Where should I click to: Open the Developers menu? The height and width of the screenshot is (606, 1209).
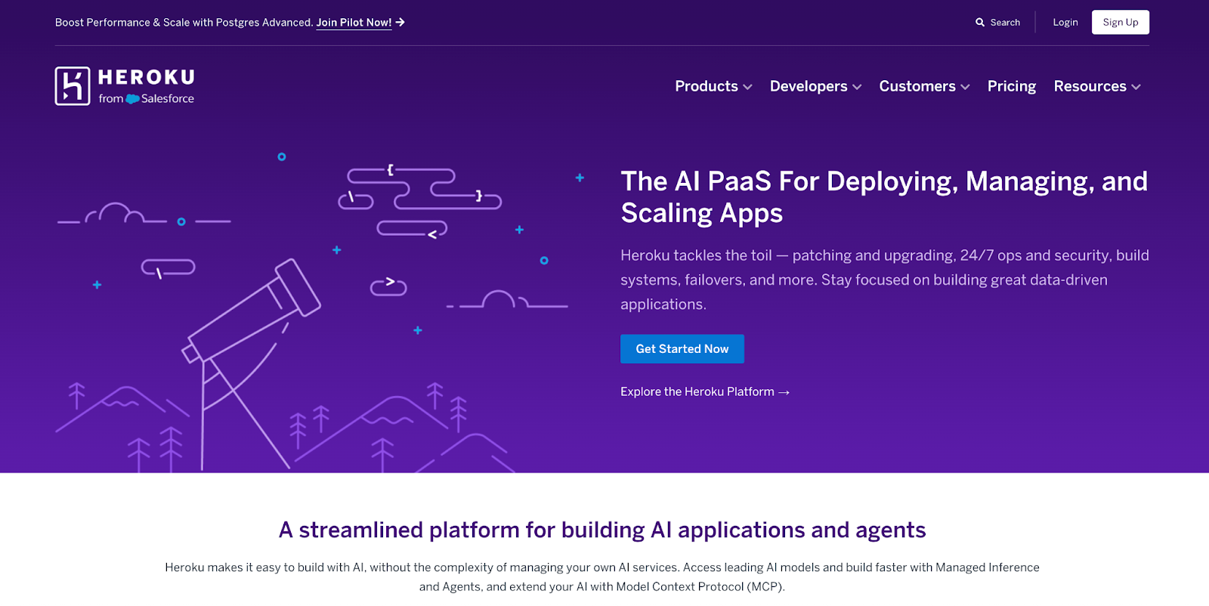pos(815,86)
